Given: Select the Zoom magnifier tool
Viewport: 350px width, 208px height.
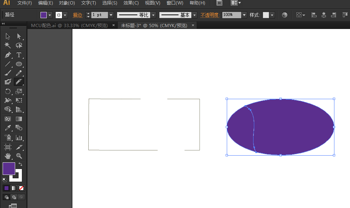Looking at the screenshot, I should [19, 156].
